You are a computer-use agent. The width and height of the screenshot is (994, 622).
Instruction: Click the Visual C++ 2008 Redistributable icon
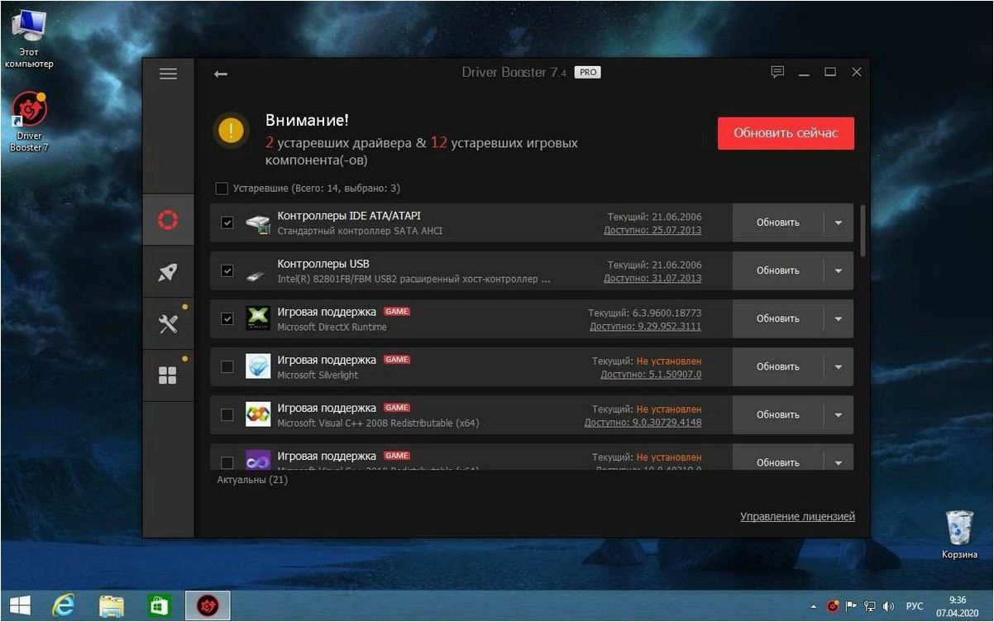point(258,414)
